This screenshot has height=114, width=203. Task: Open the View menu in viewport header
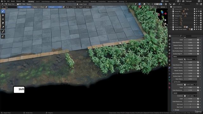[x=24, y=4]
